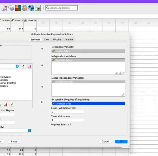Click the green plus toolbar icon

[38, 8]
